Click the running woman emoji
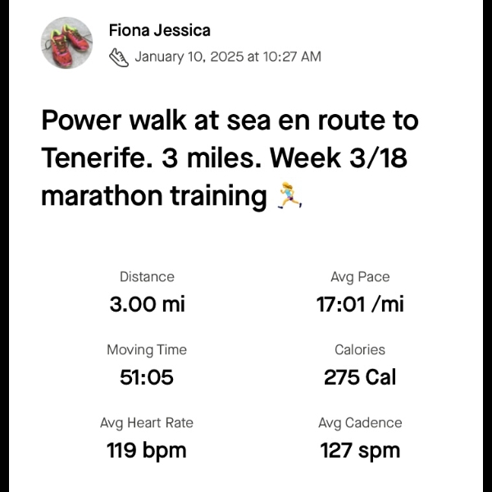 (289, 195)
